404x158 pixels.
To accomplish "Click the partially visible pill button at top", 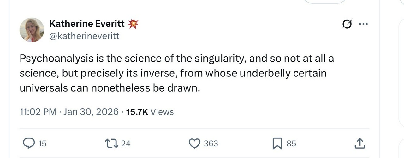I will [x=324, y=1].
